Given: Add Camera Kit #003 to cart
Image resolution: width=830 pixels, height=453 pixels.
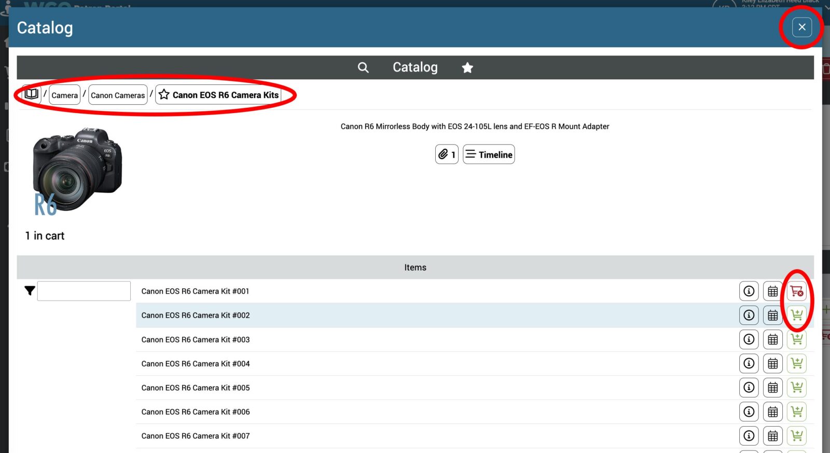Looking at the screenshot, I should (797, 339).
